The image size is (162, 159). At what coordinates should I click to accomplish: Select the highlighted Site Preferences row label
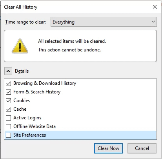coord(30,135)
